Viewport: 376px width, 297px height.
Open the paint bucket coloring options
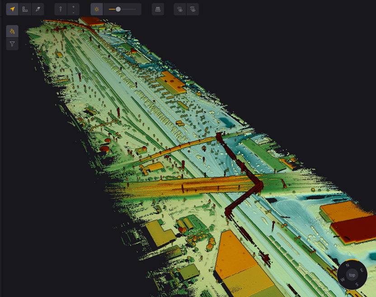click(x=12, y=31)
